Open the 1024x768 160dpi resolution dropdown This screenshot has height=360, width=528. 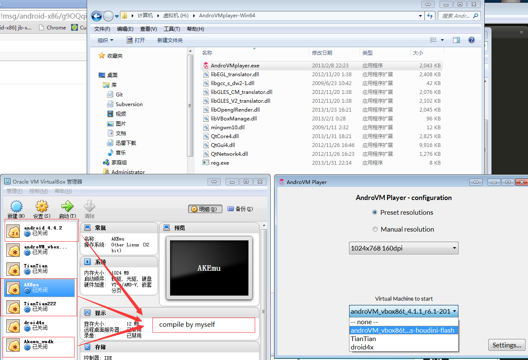point(403,248)
